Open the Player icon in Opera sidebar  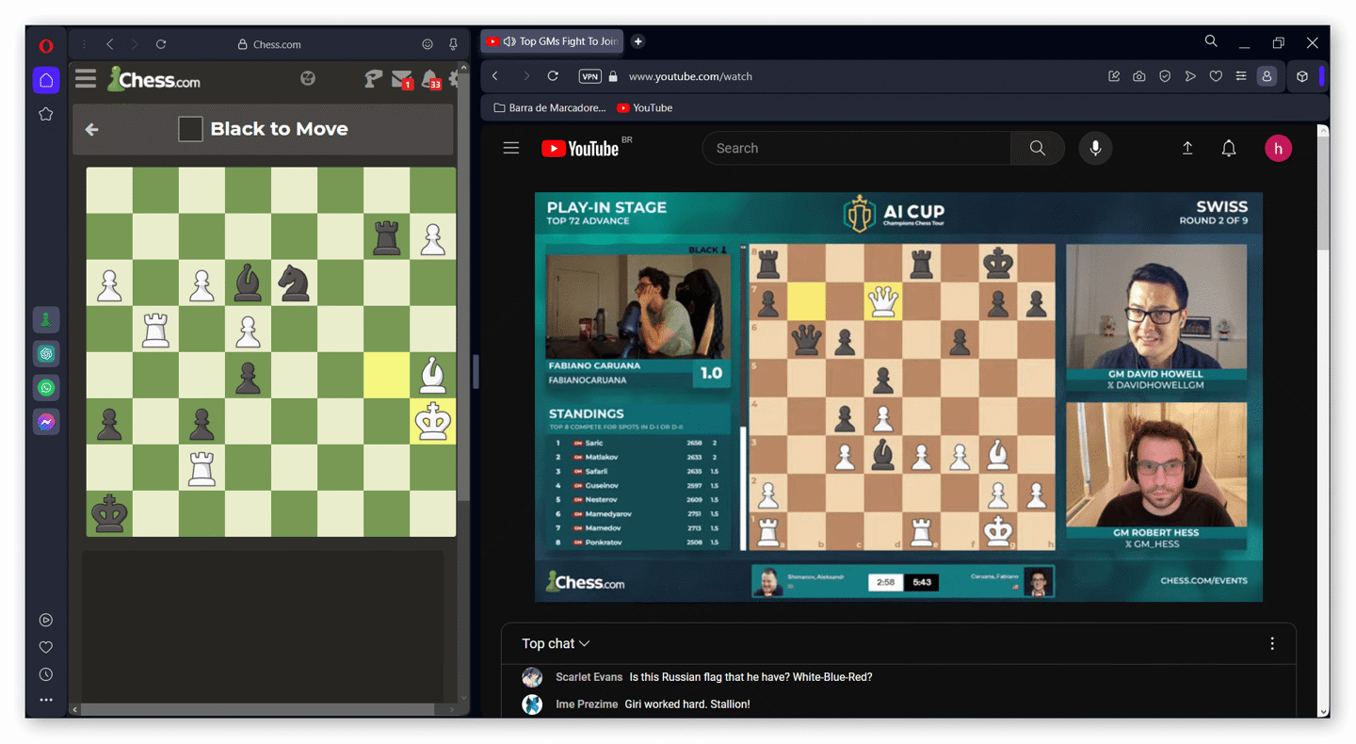[x=46, y=620]
